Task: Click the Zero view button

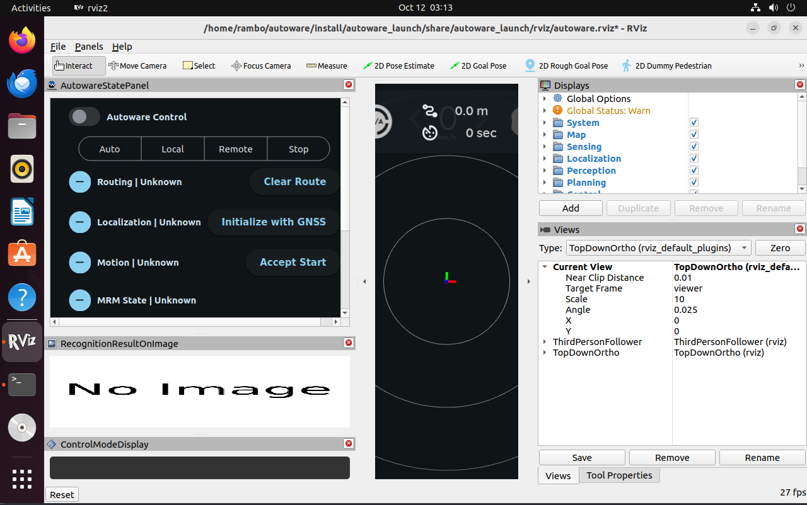Action: tap(780, 247)
